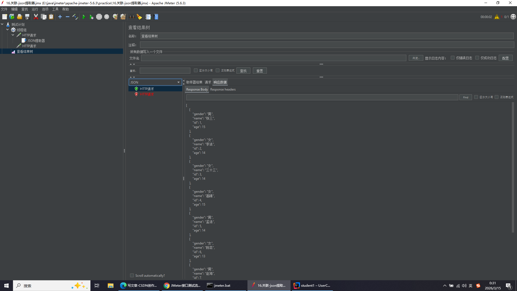The image size is (517, 291).
Task: Collapse the first HTTP请求 tree node
Action: [13, 35]
